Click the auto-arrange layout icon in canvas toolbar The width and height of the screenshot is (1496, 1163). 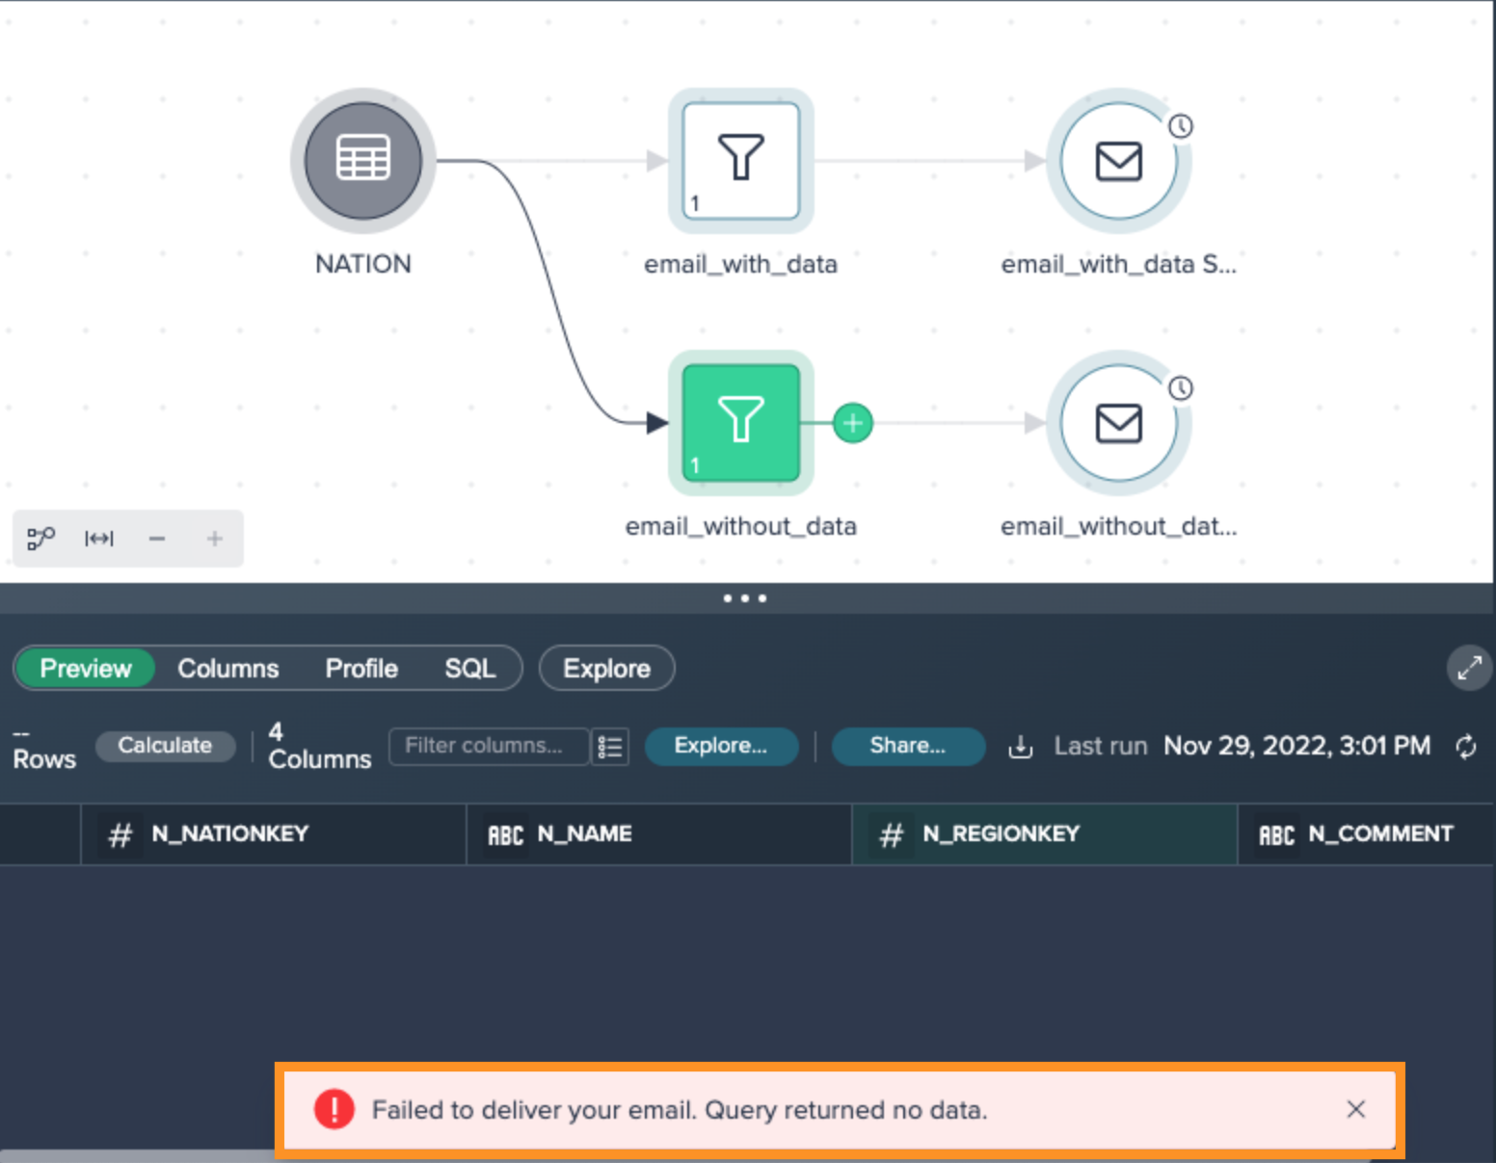point(40,539)
